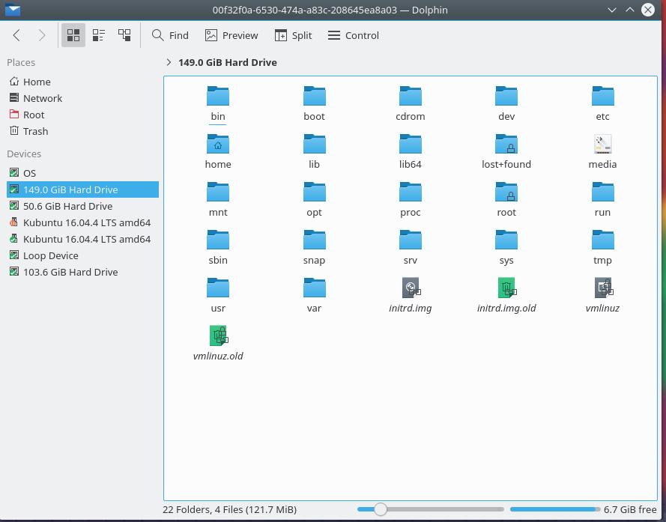Split the view with Split button
Viewport: 666px width, 522px height.
coord(293,35)
